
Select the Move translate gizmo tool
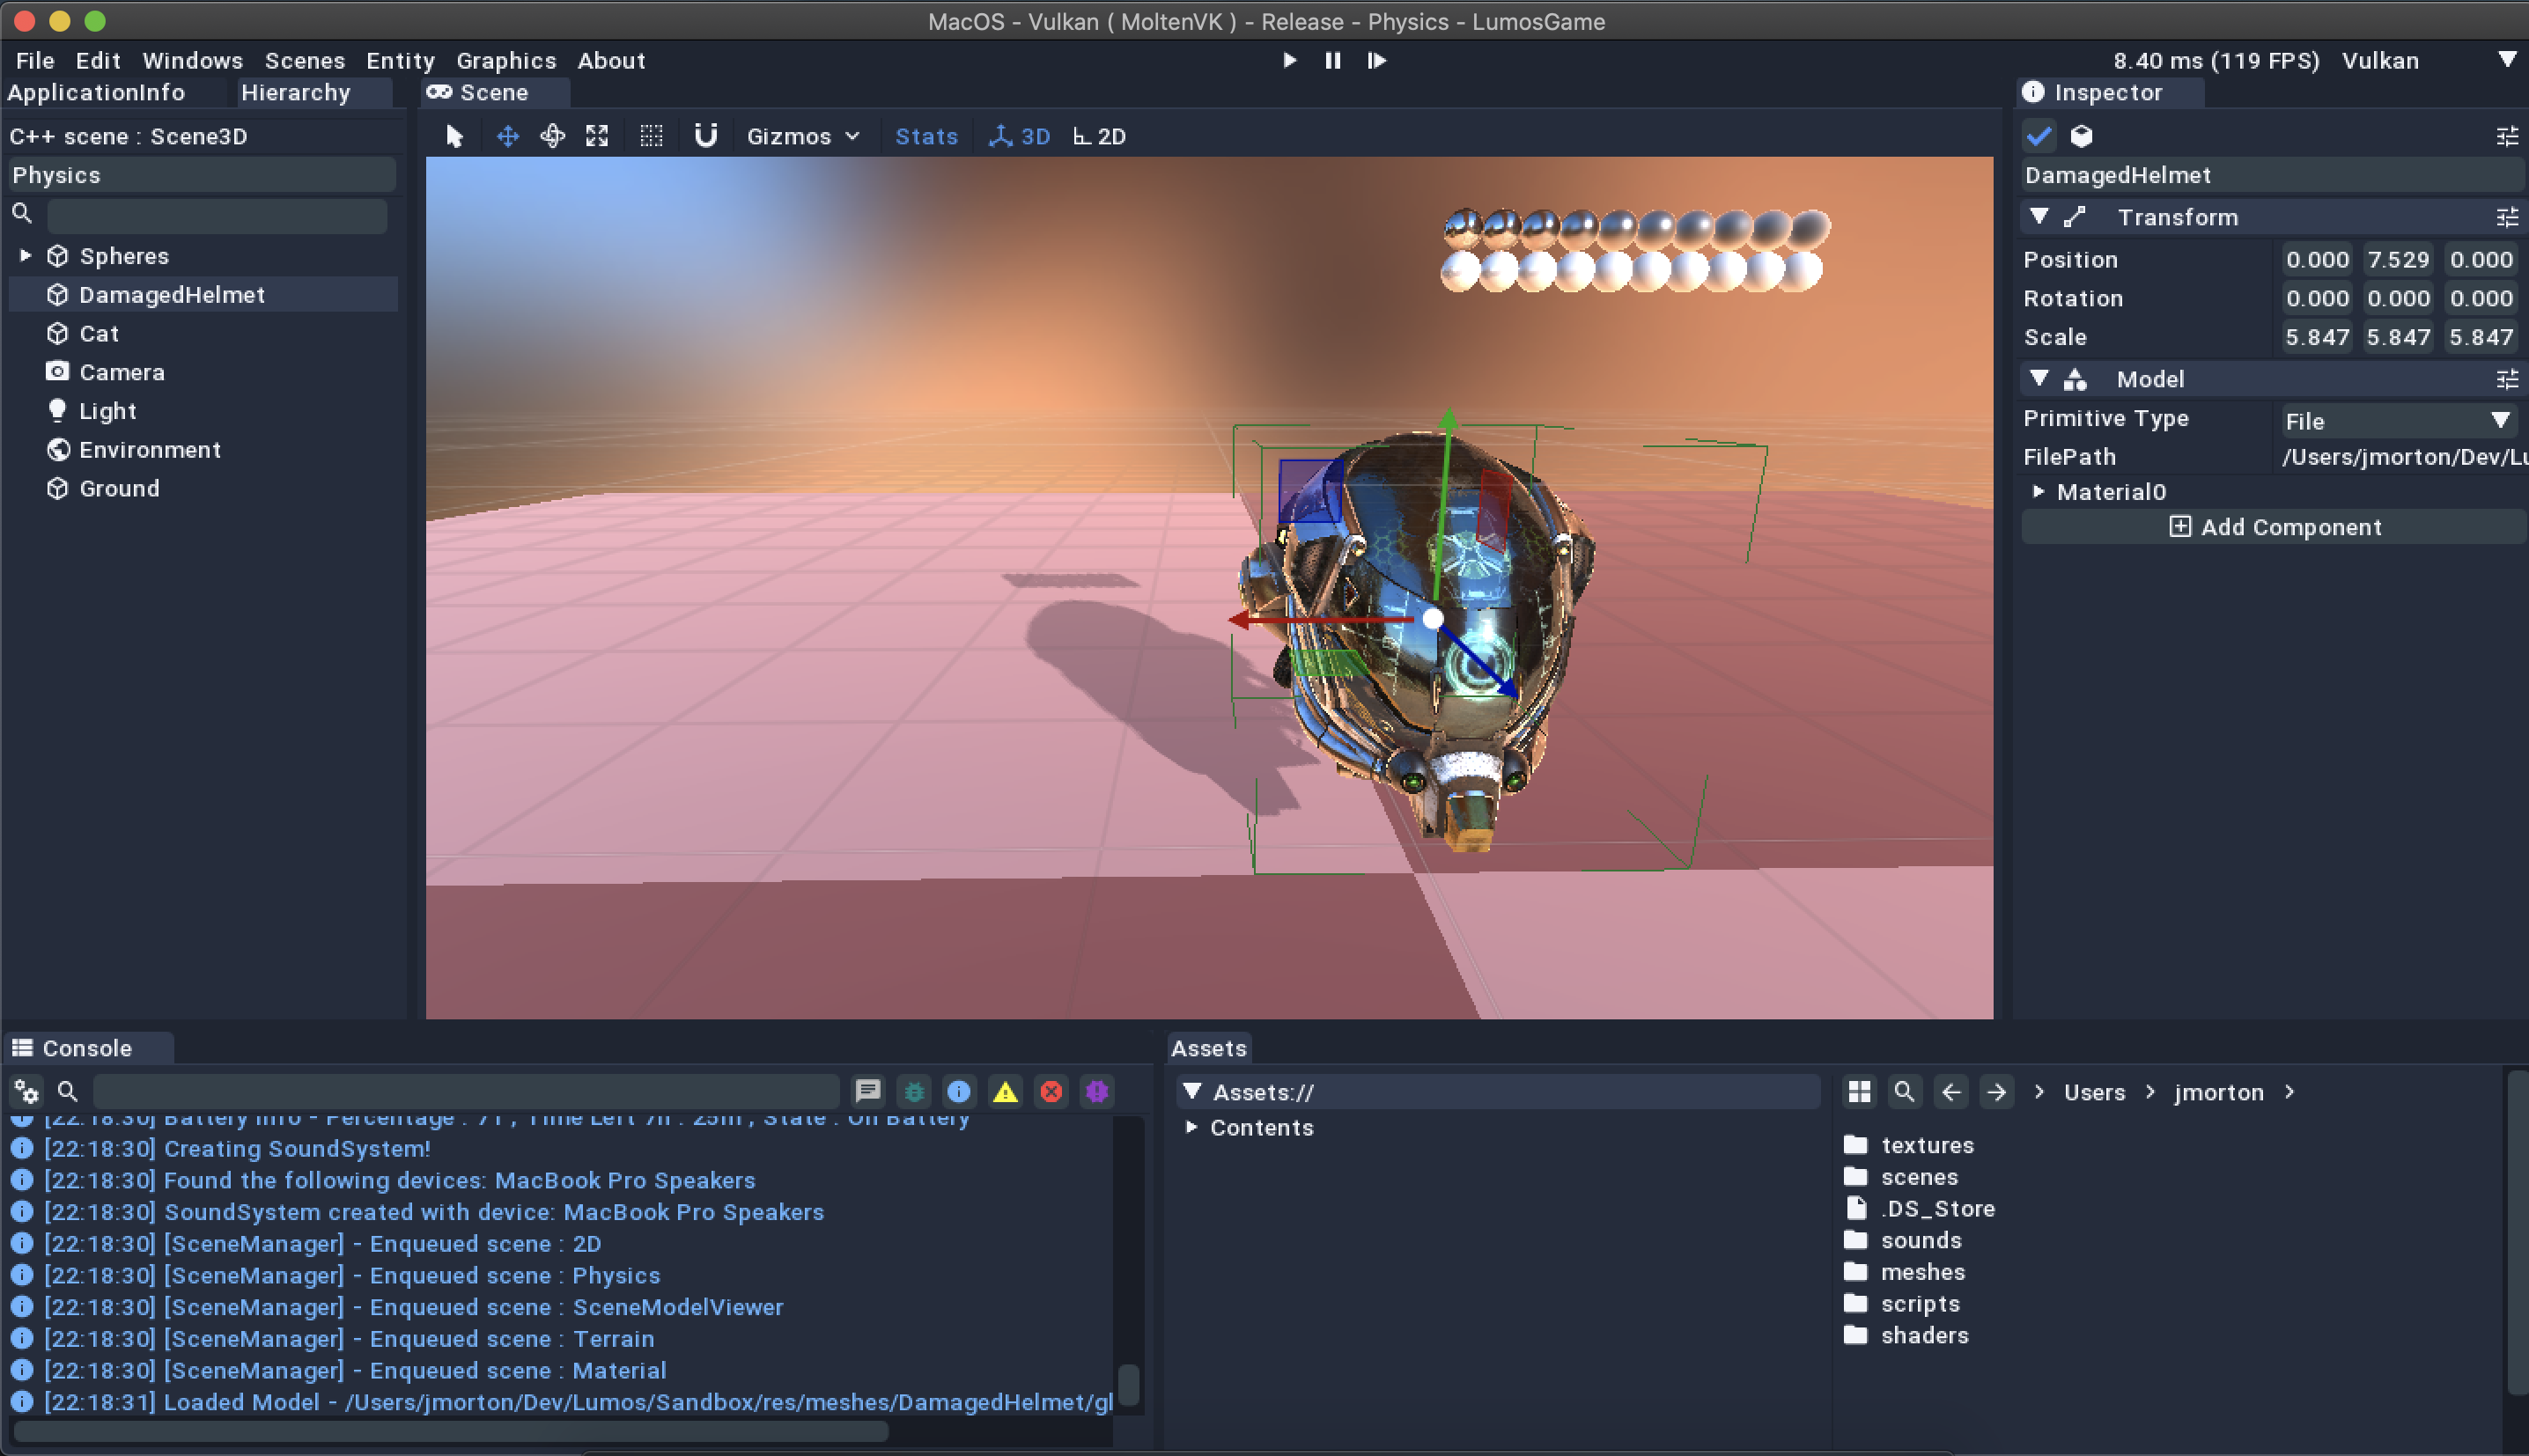pos(508,136)
